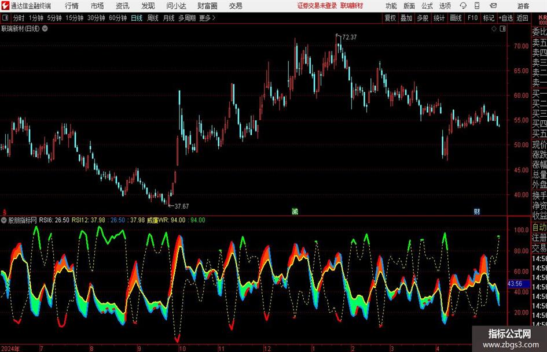Switch to 5分钟 period

[54, 18]
